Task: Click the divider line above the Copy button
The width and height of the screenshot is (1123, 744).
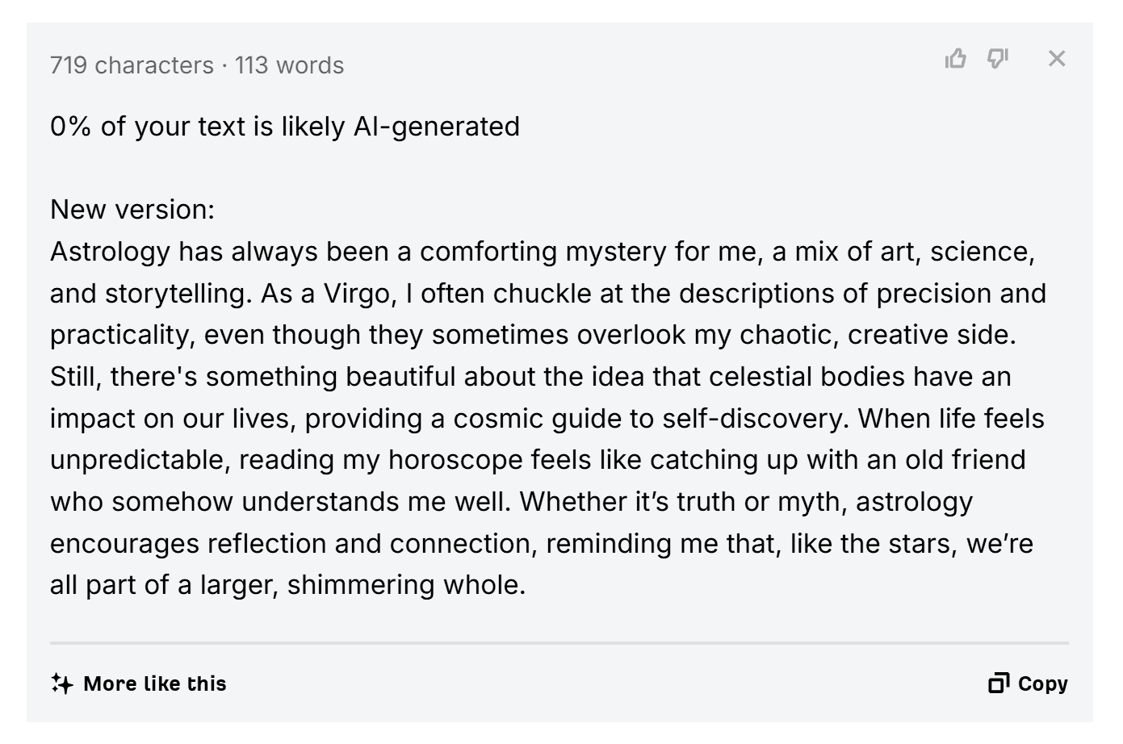Action: tap(559, 643)
